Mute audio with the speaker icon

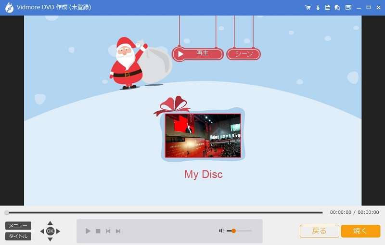pos(221,231)
